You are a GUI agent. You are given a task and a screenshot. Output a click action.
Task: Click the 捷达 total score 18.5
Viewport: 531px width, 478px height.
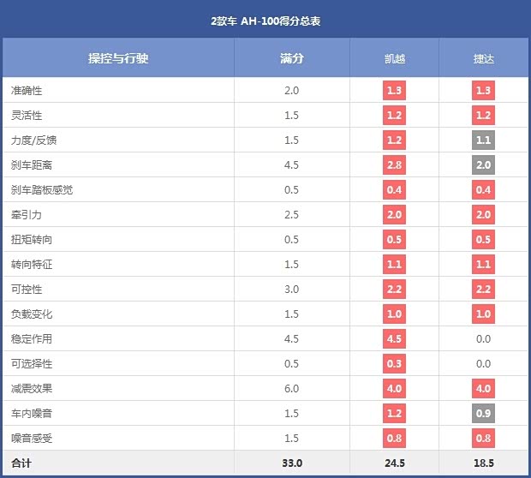point(483,463)
